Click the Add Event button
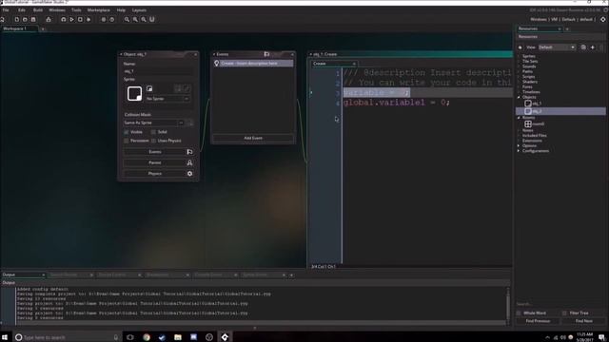 click(253, 138)
